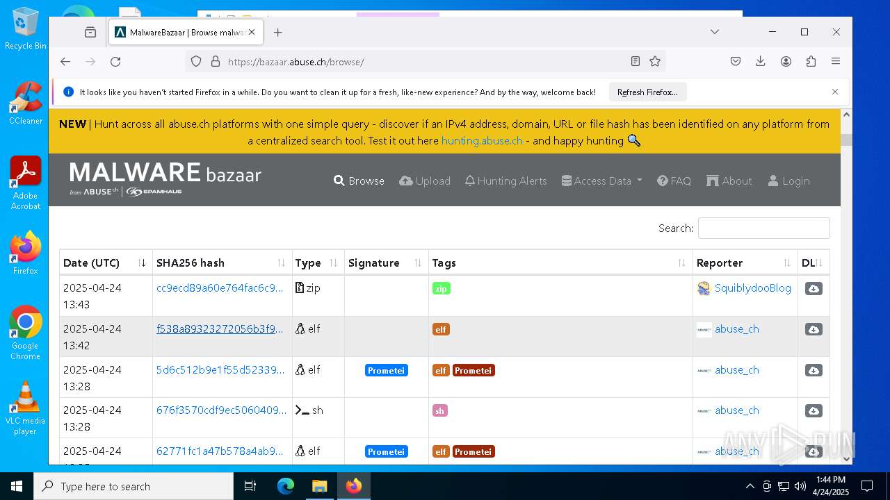Viewport: 890px width, 500px height.
Task: Open Firefox View tab list icon
Action: pyautogui.click(x=90, y=32)
